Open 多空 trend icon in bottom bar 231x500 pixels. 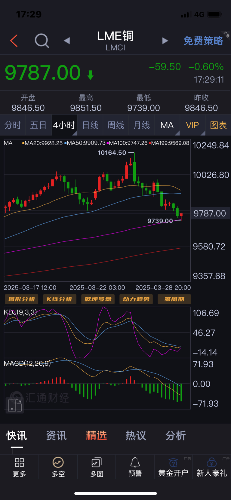coord(58,462)
